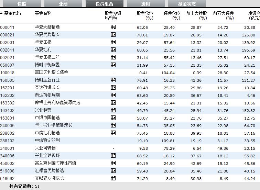260x190 pixels.
Task: Open style box icon for 博时主题行业
Action: click(113, 80)
